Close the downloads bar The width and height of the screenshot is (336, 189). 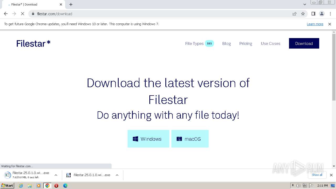click(x=331, y=175)
